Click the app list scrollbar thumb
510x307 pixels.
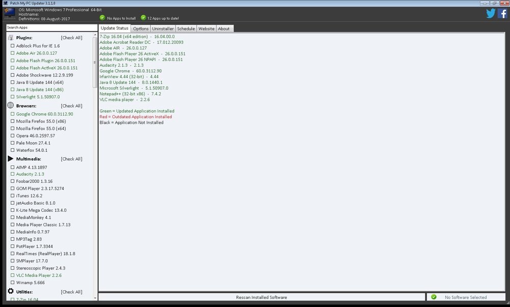(x=95, y=62)
